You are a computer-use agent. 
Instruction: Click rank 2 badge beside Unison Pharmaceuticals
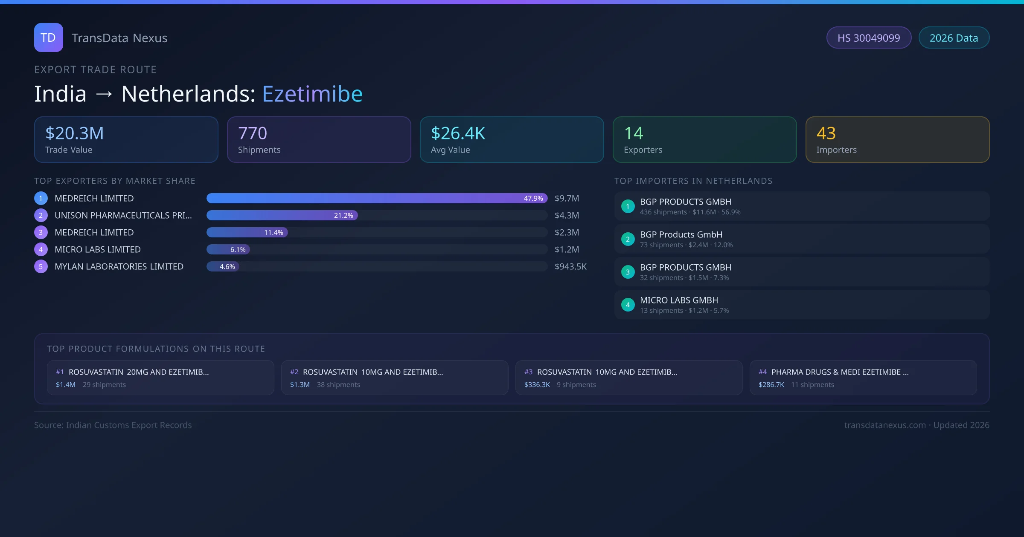(x=41, y=215)
